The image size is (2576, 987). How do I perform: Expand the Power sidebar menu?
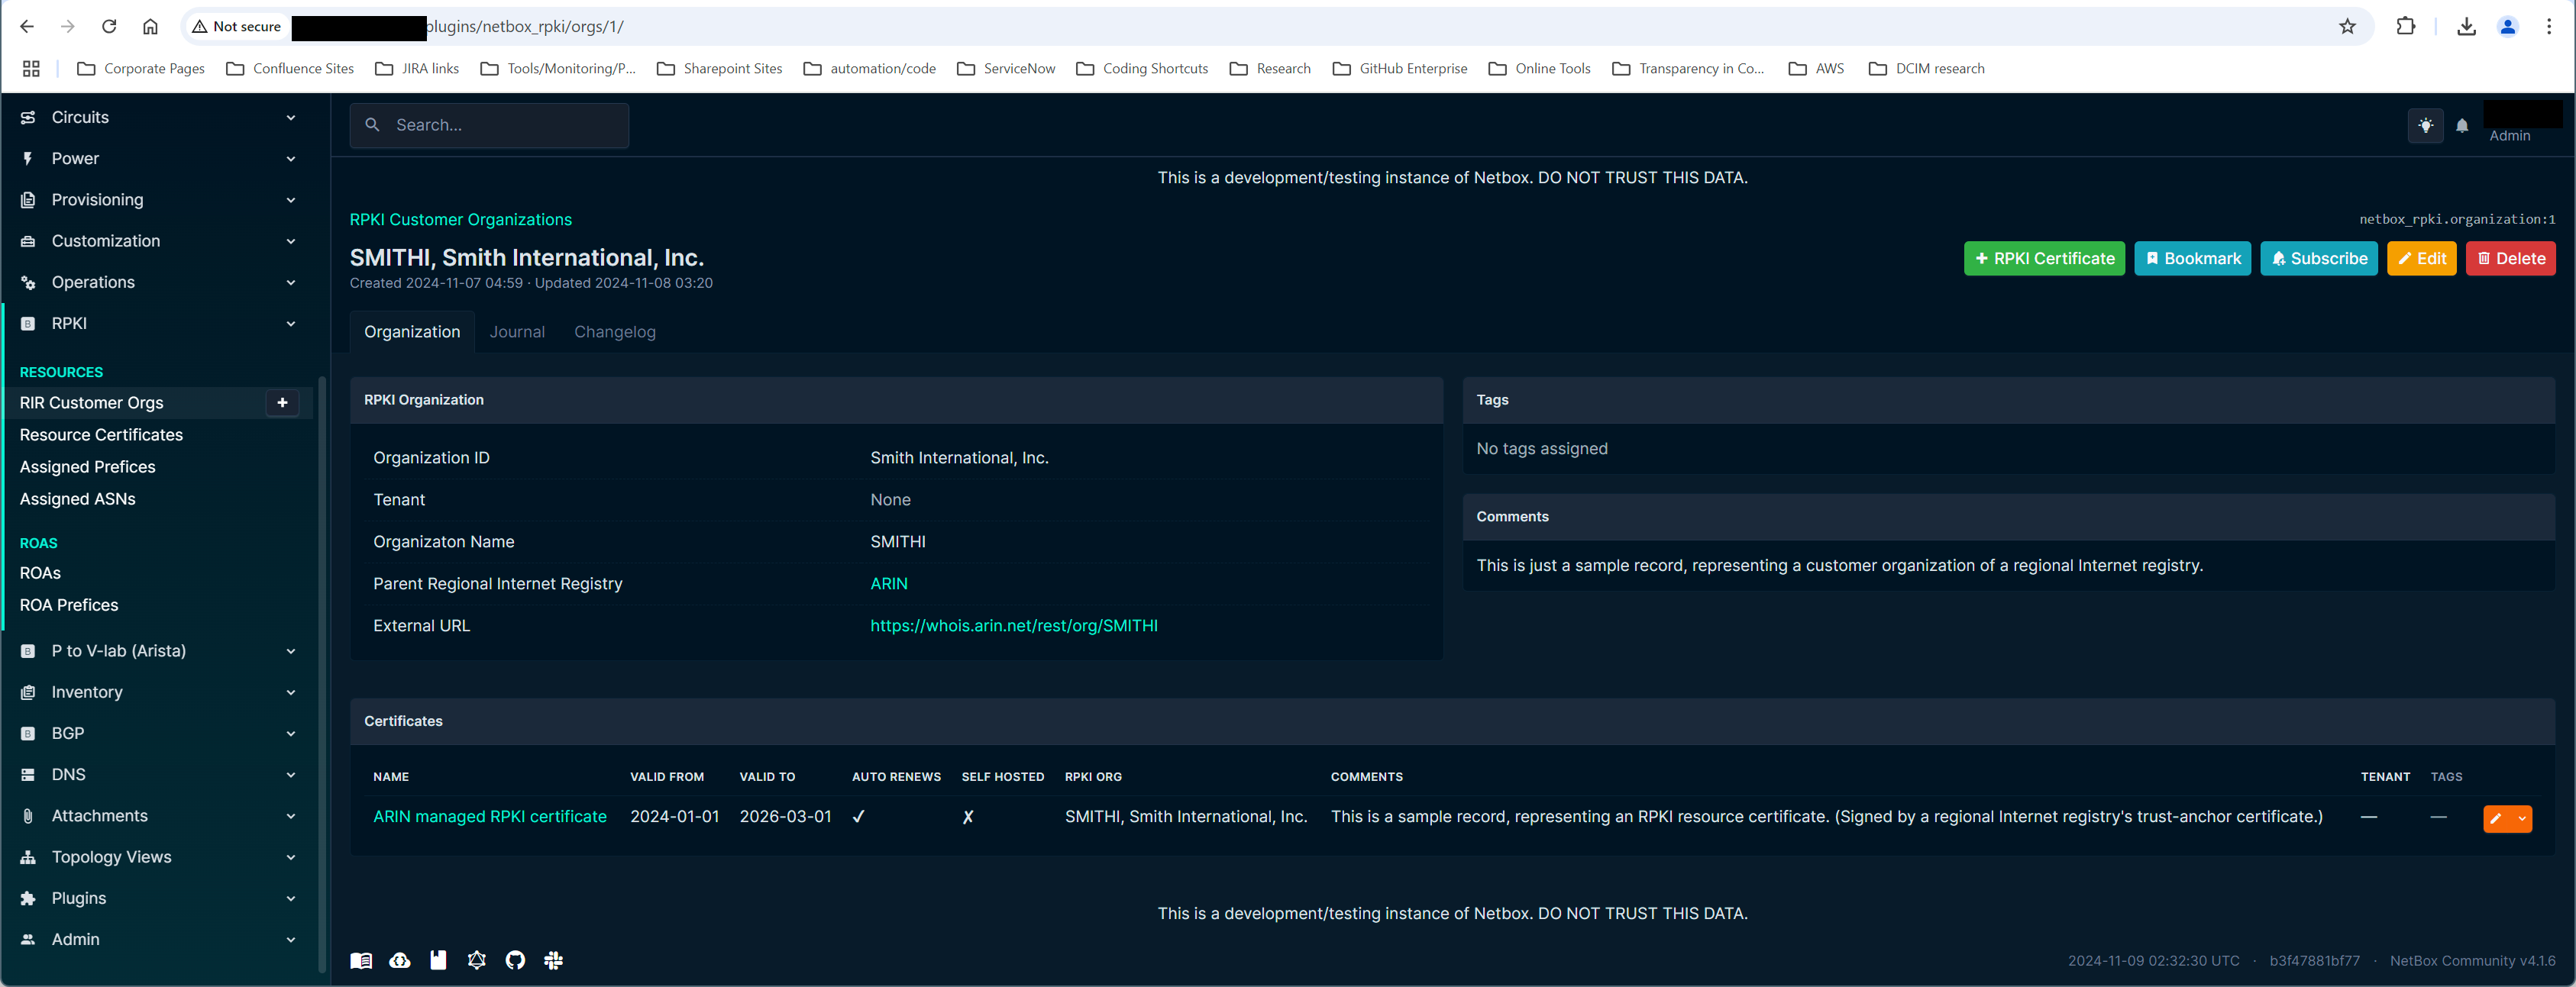pos(159,159)
